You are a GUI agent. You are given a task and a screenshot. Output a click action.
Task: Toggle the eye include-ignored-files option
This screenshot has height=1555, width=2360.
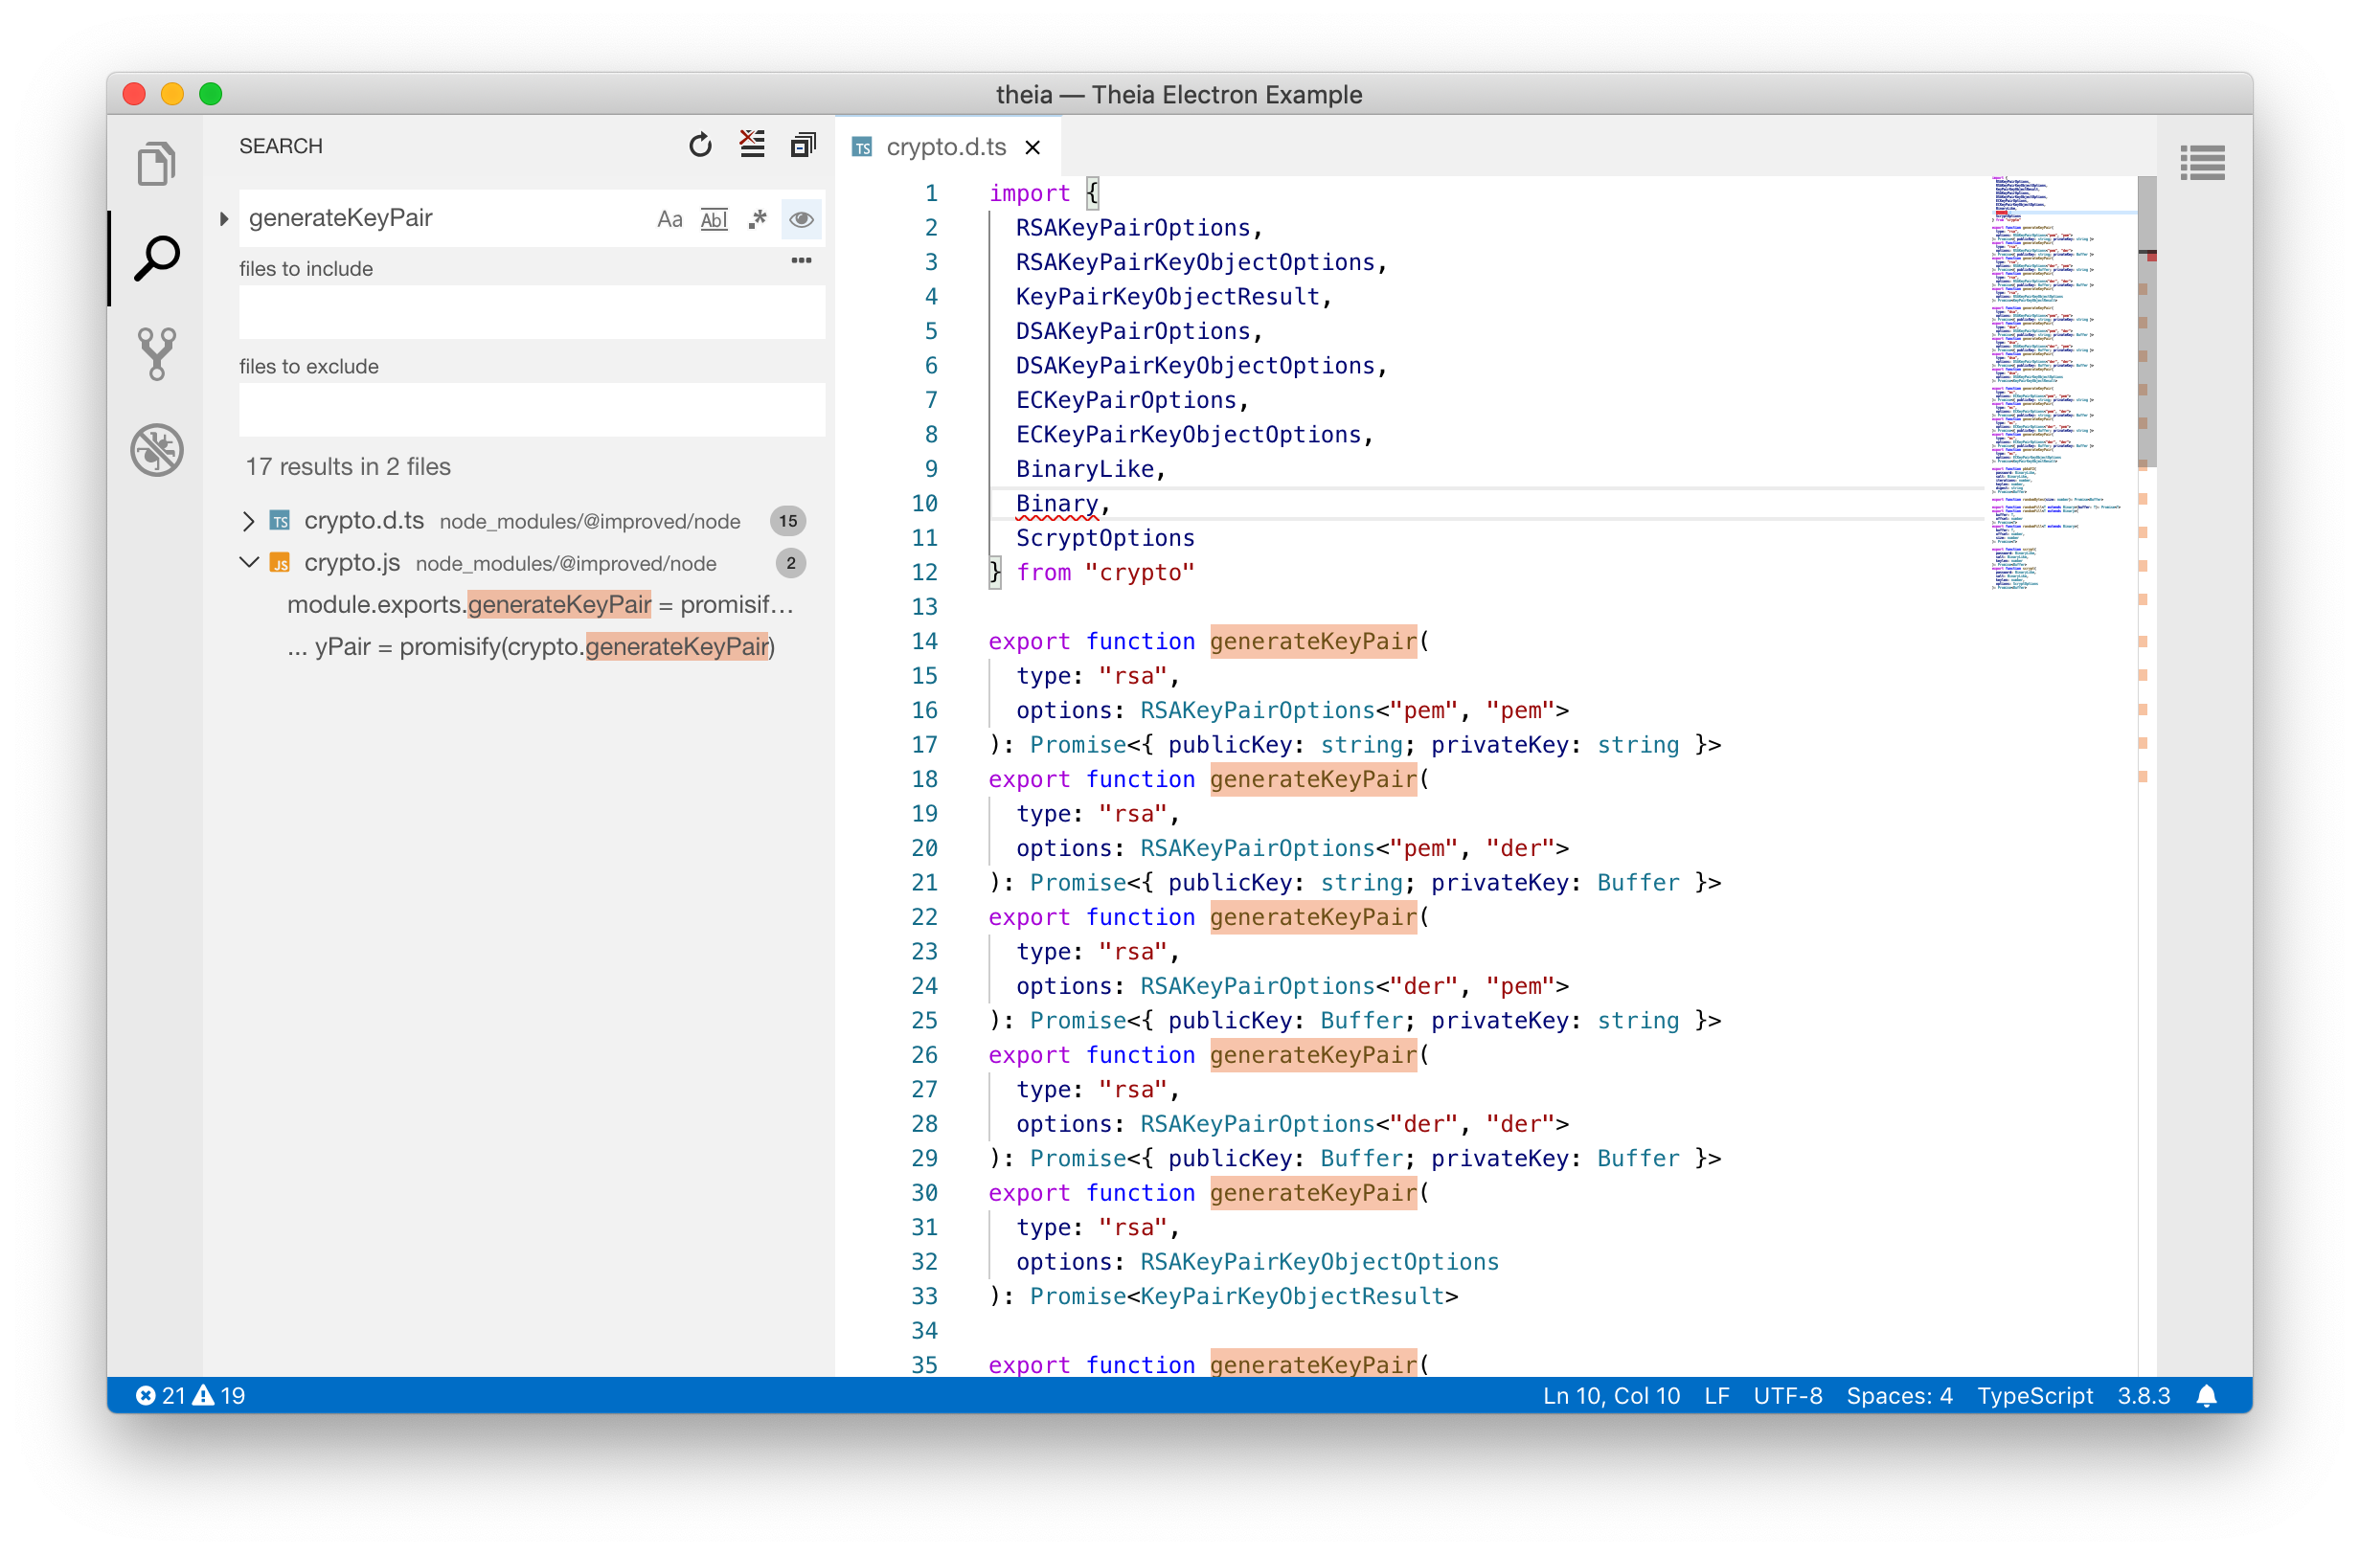coord(802,219)
